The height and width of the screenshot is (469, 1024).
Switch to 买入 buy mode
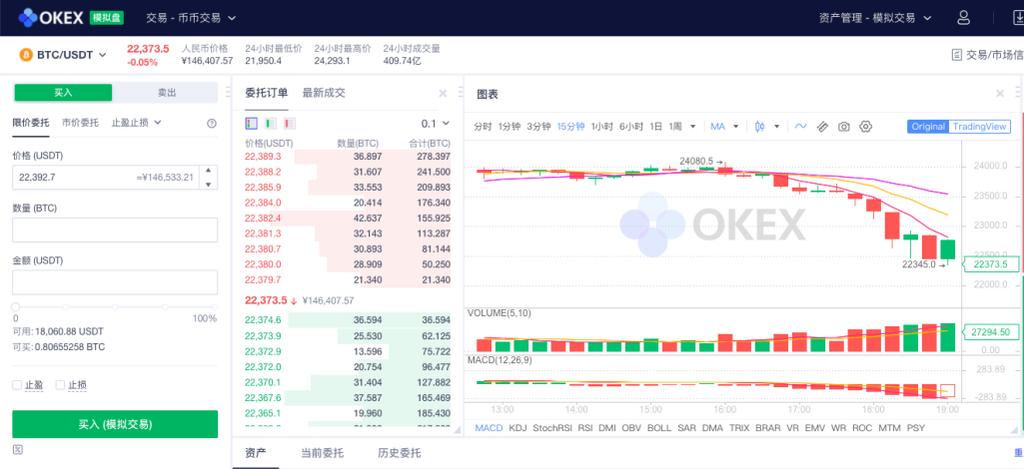(63, 93)
